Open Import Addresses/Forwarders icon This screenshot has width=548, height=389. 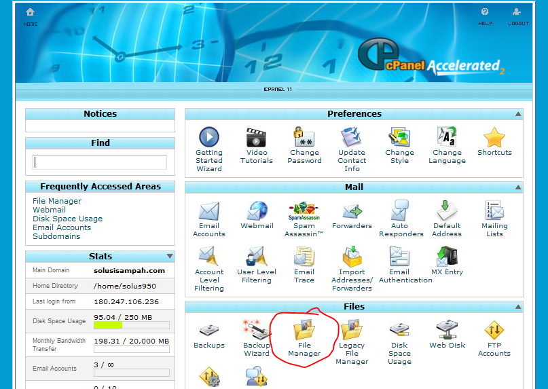pyautogui.click(x=352, y=256)
